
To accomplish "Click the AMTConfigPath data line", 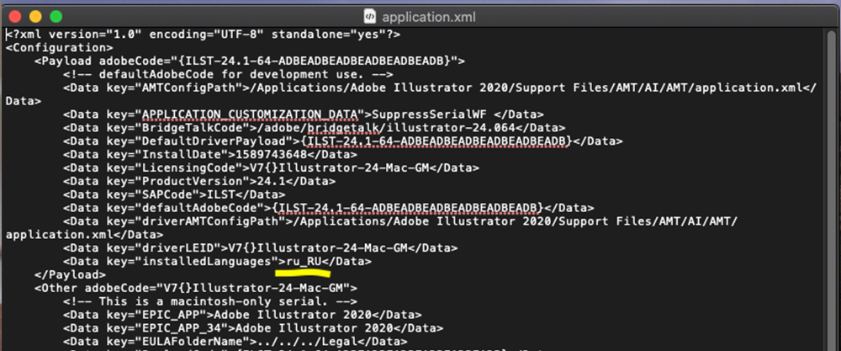I will [x=411, y=94].
